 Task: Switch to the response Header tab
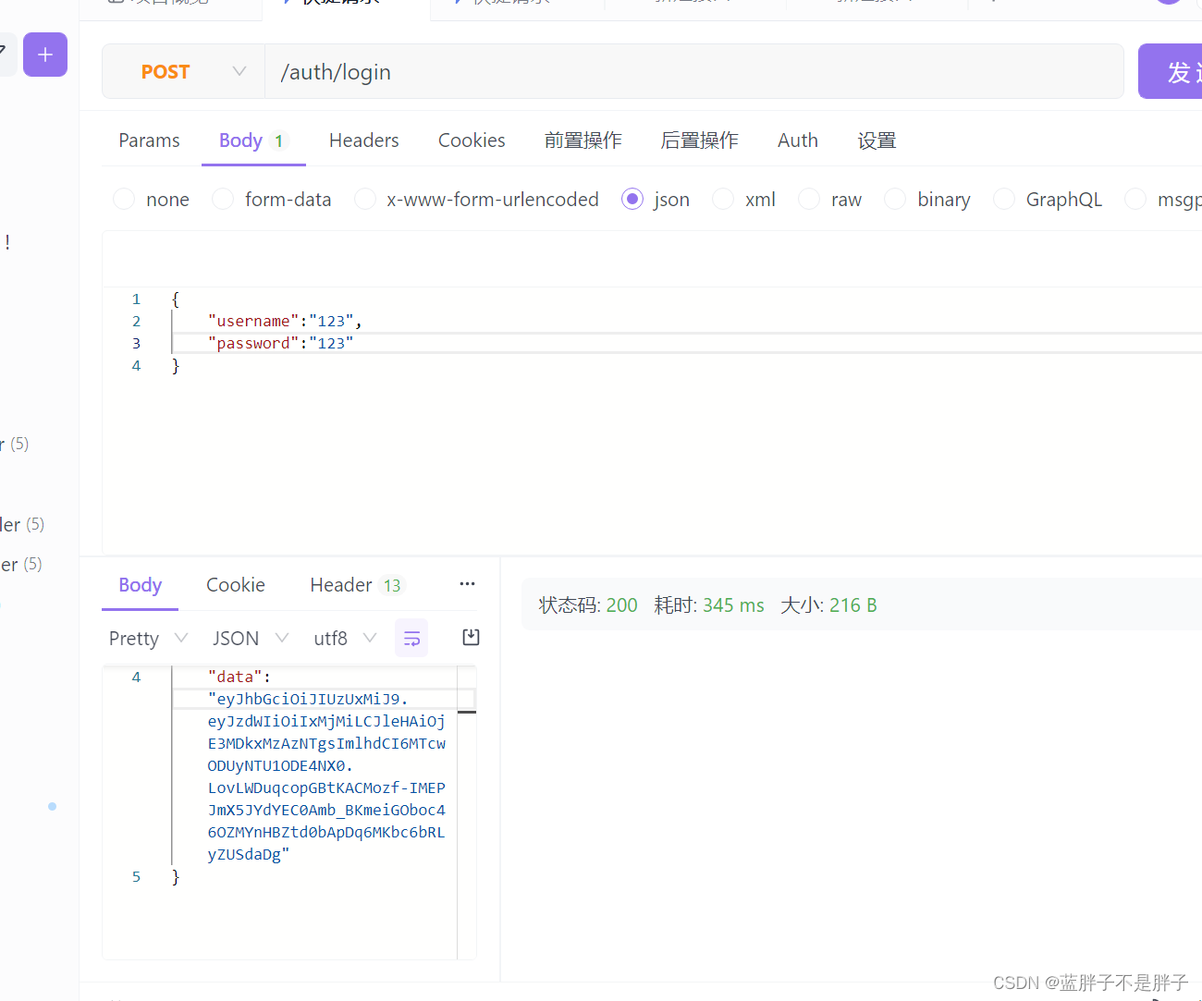click(356, 585)
